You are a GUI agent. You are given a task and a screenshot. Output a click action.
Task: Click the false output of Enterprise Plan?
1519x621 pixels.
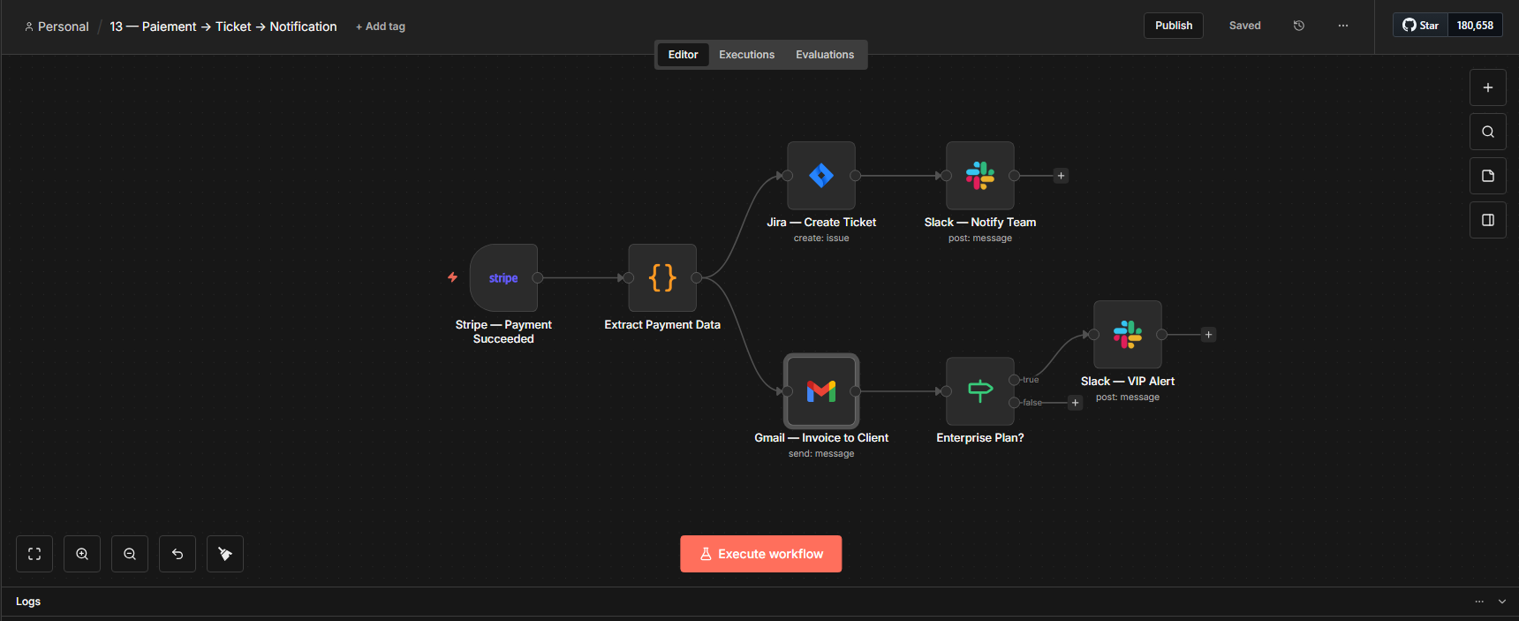pos(1015,403)
